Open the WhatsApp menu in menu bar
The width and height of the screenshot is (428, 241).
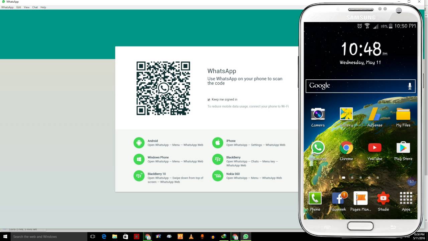click(7, 7)
